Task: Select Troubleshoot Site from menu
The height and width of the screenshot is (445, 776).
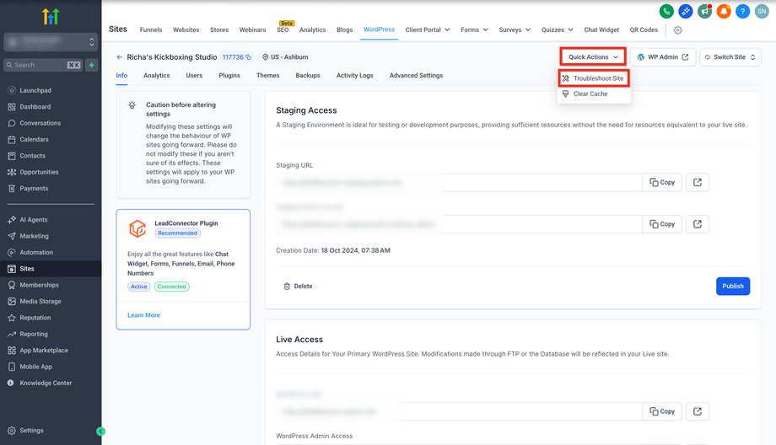Action: pyautogui.click(x=594, y=78)
